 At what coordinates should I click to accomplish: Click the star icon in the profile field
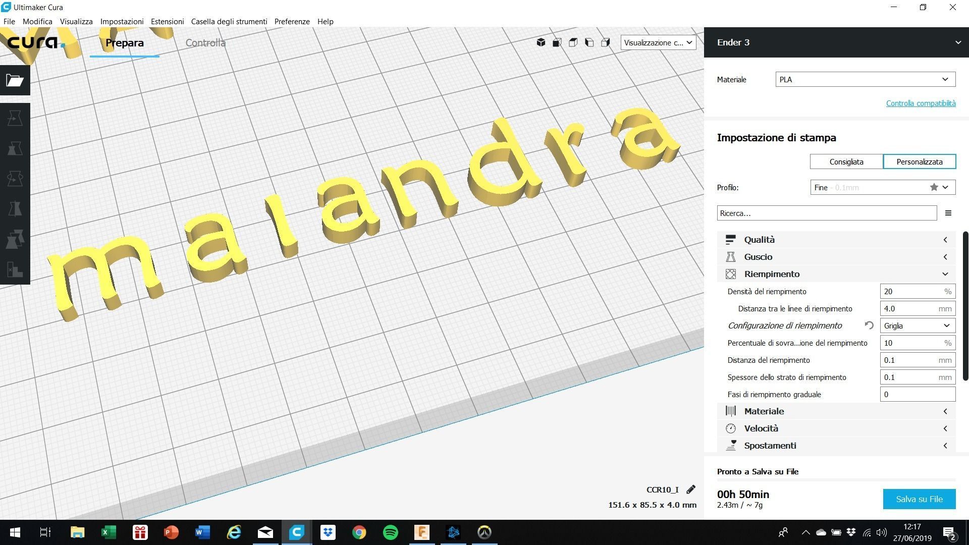pos(934,187)
